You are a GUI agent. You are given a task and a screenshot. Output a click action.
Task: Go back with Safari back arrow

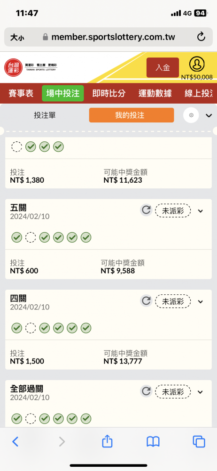pos(15,442)
